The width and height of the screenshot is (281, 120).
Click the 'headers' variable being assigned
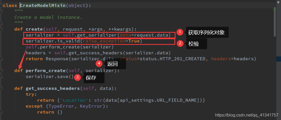[36, 53]
